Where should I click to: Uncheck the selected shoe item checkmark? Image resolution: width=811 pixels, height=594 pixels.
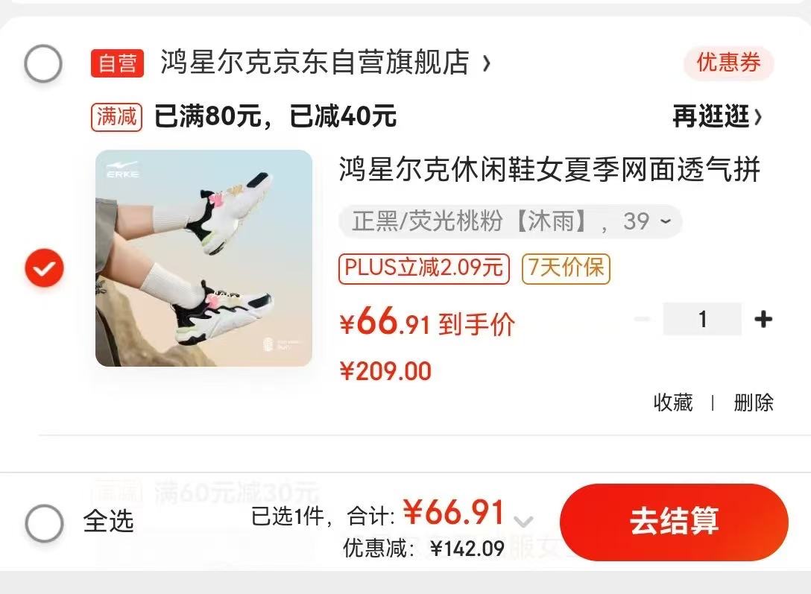45,268
